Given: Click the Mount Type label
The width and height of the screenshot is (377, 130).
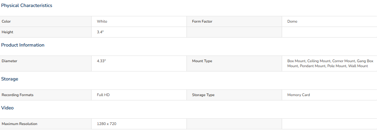Looking at the screenshot, I should coord(202,61).
